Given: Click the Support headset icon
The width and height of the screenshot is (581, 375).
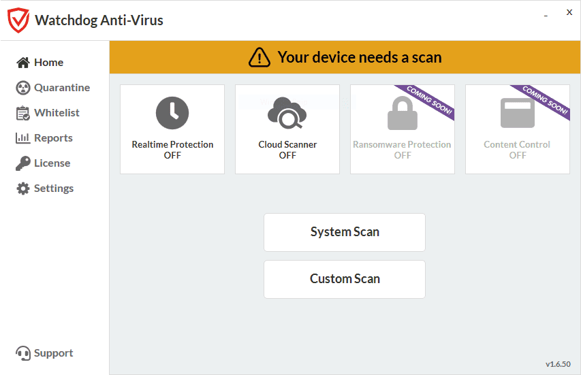Looking at the screenshot, I should pos(23,353).
